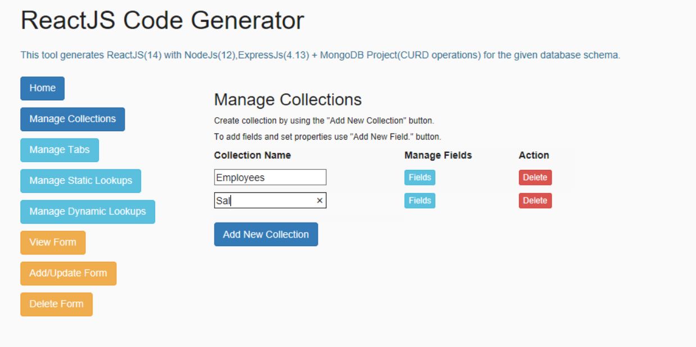Open Fields for the Employees collection
This screenshot has height=347, width=696.
[x=420, y=178]
